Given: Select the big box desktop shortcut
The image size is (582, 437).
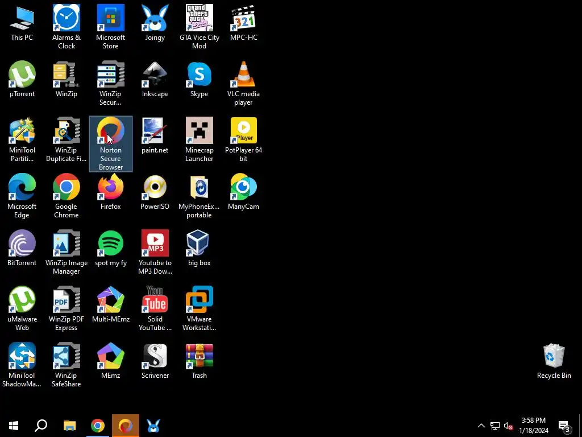Looking at the screenshot, I should [199, 248].
